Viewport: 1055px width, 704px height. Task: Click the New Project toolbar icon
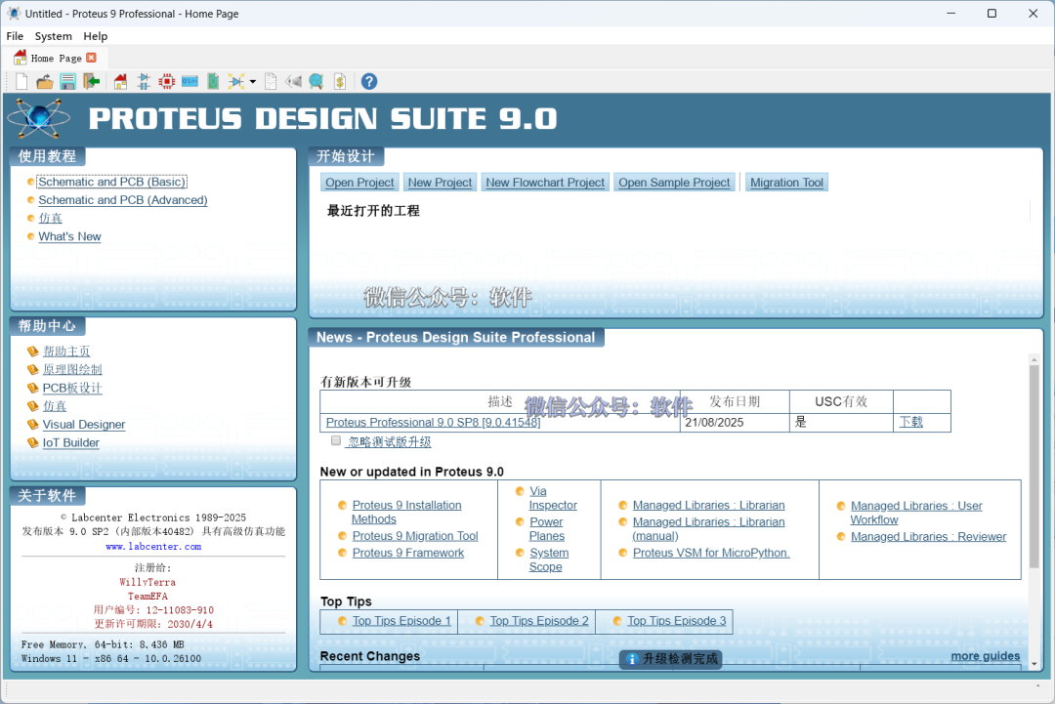21,81
